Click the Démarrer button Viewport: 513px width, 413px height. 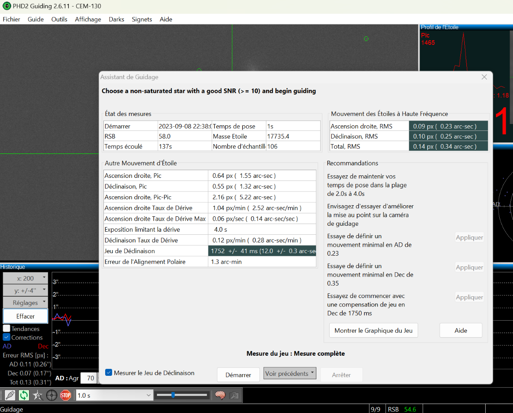pos(238,375)
